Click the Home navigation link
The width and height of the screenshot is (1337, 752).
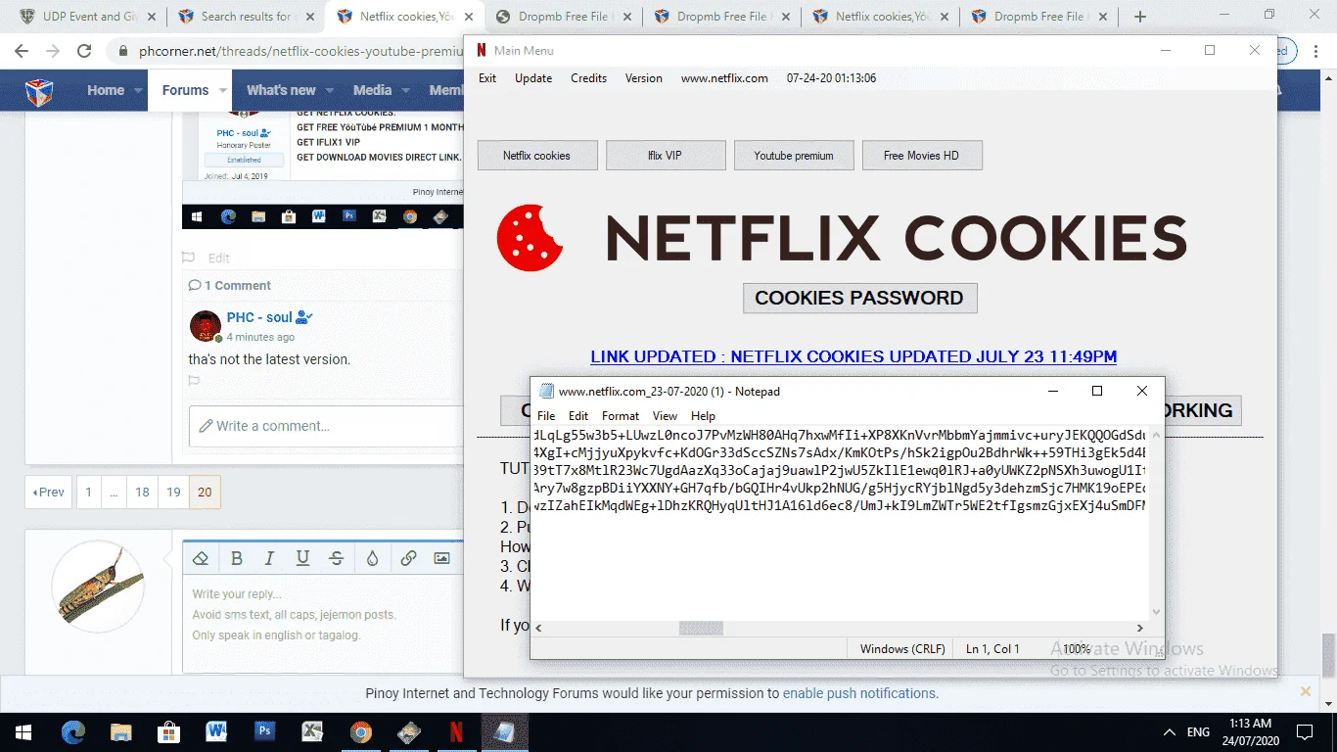click(x=106, y=90)
